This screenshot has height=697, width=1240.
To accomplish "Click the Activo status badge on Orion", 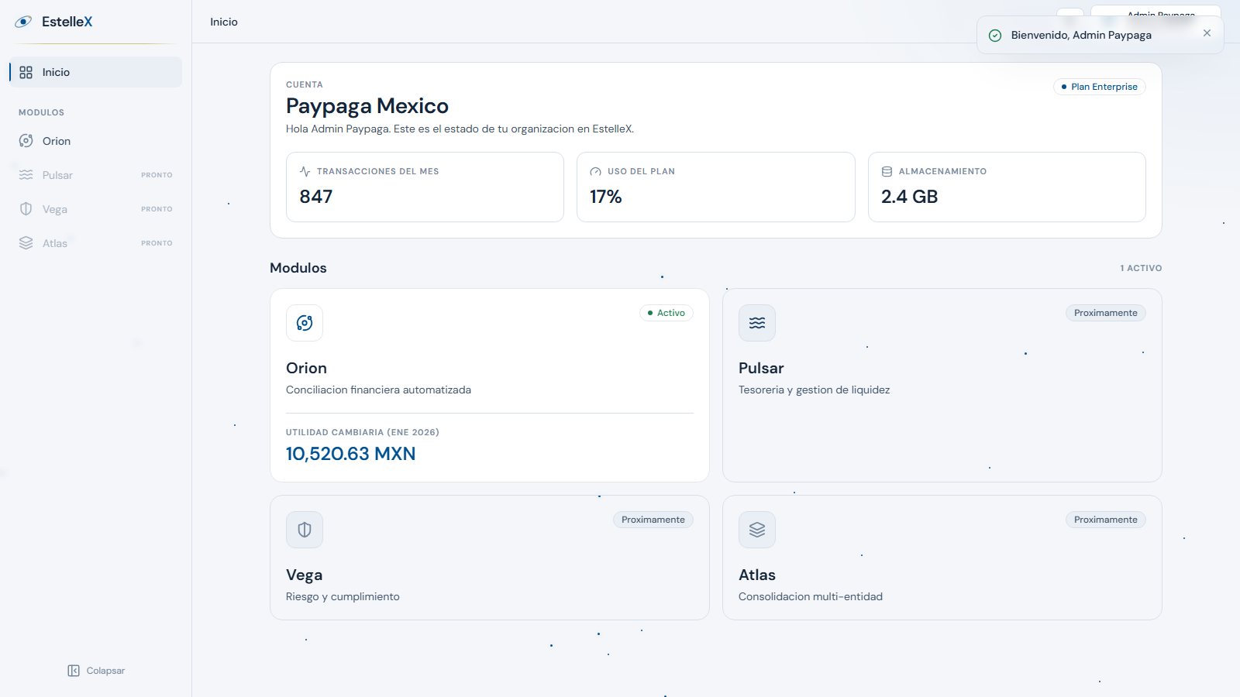I will [x=666, y=313].
